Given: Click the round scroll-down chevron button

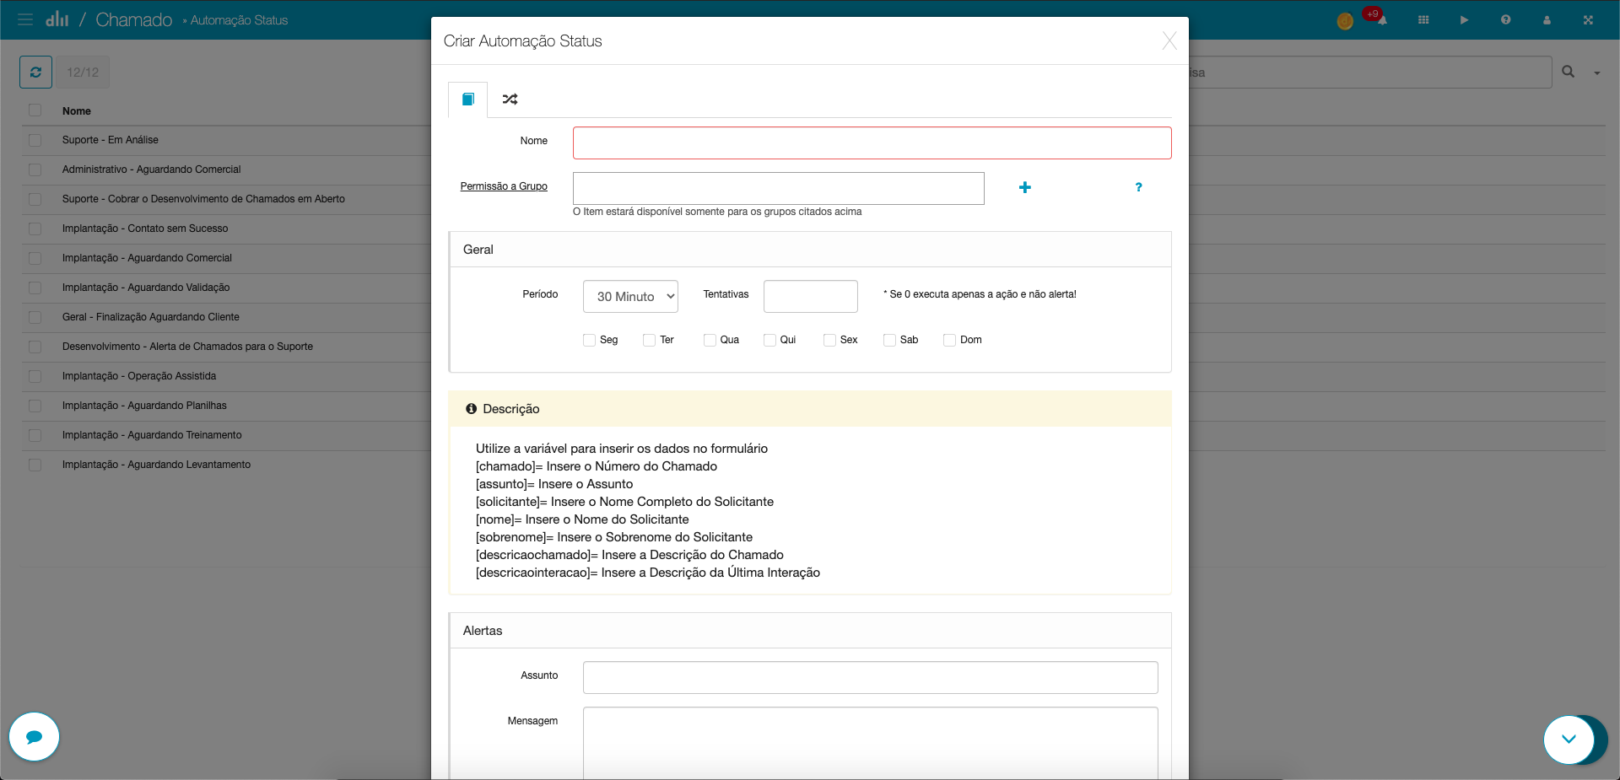Looking at the screenshot, I should (x=1569, y=740).
